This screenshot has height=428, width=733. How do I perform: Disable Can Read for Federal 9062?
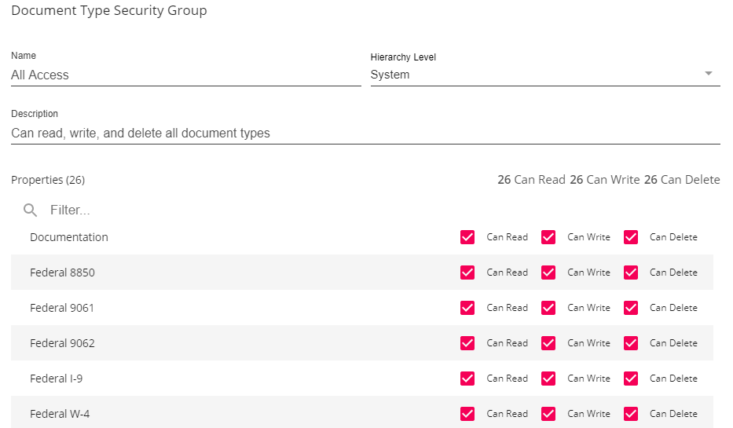click(x=467, y=343)
